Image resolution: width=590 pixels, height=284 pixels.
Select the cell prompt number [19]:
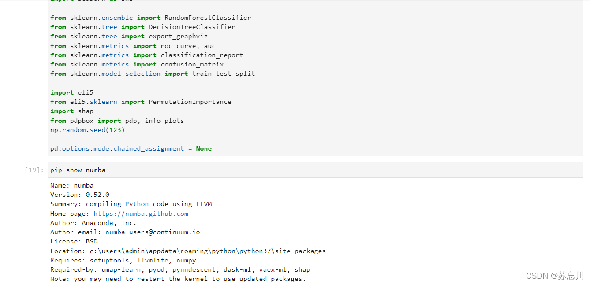pos(34,170)
